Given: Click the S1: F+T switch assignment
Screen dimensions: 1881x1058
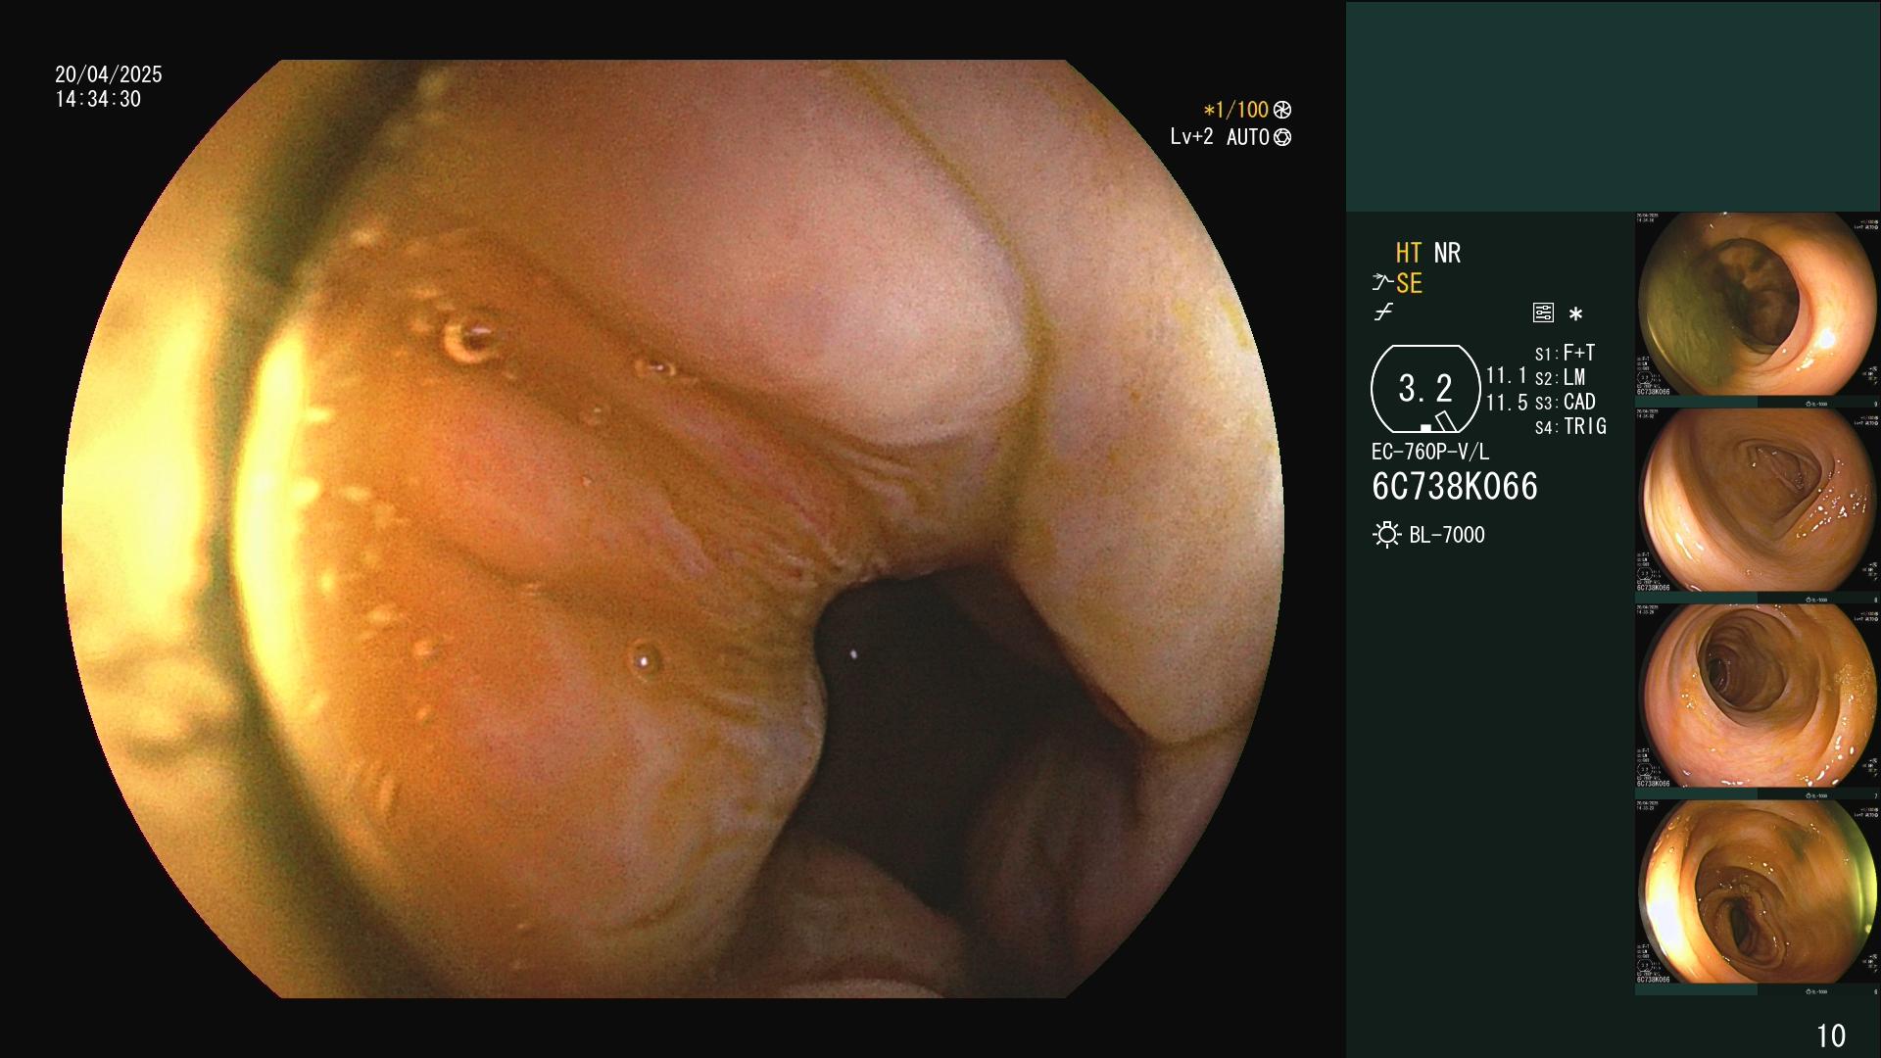Looking at the screenshot, I should 1565,353.
